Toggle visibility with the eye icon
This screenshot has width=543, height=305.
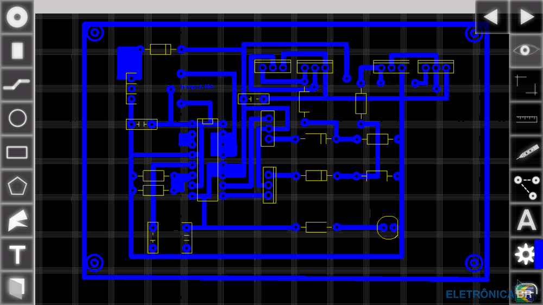[x=526, y=50]
